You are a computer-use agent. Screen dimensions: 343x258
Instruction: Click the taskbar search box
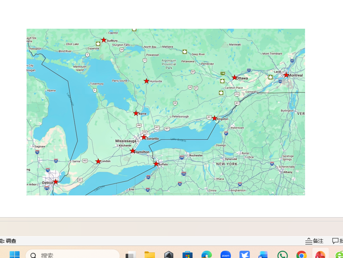[x=72, y=255]
